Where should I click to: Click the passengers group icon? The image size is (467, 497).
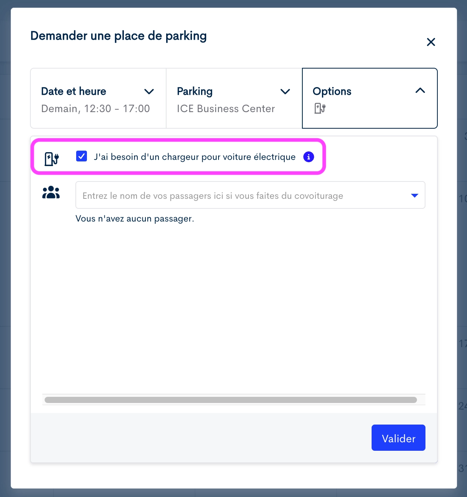click(x=51, y=192)
